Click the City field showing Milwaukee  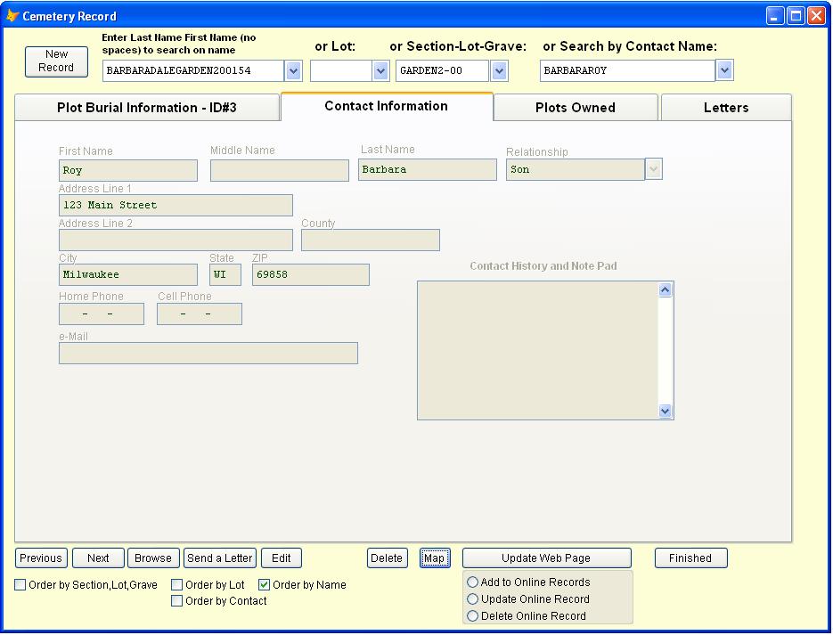tap(128, 274)
